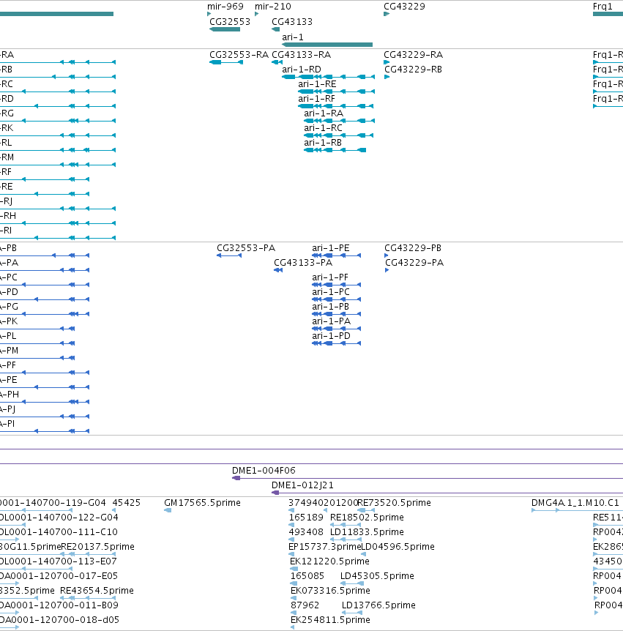
Task: Click transcript ari-1-RC label
Action: pos(323,128)
